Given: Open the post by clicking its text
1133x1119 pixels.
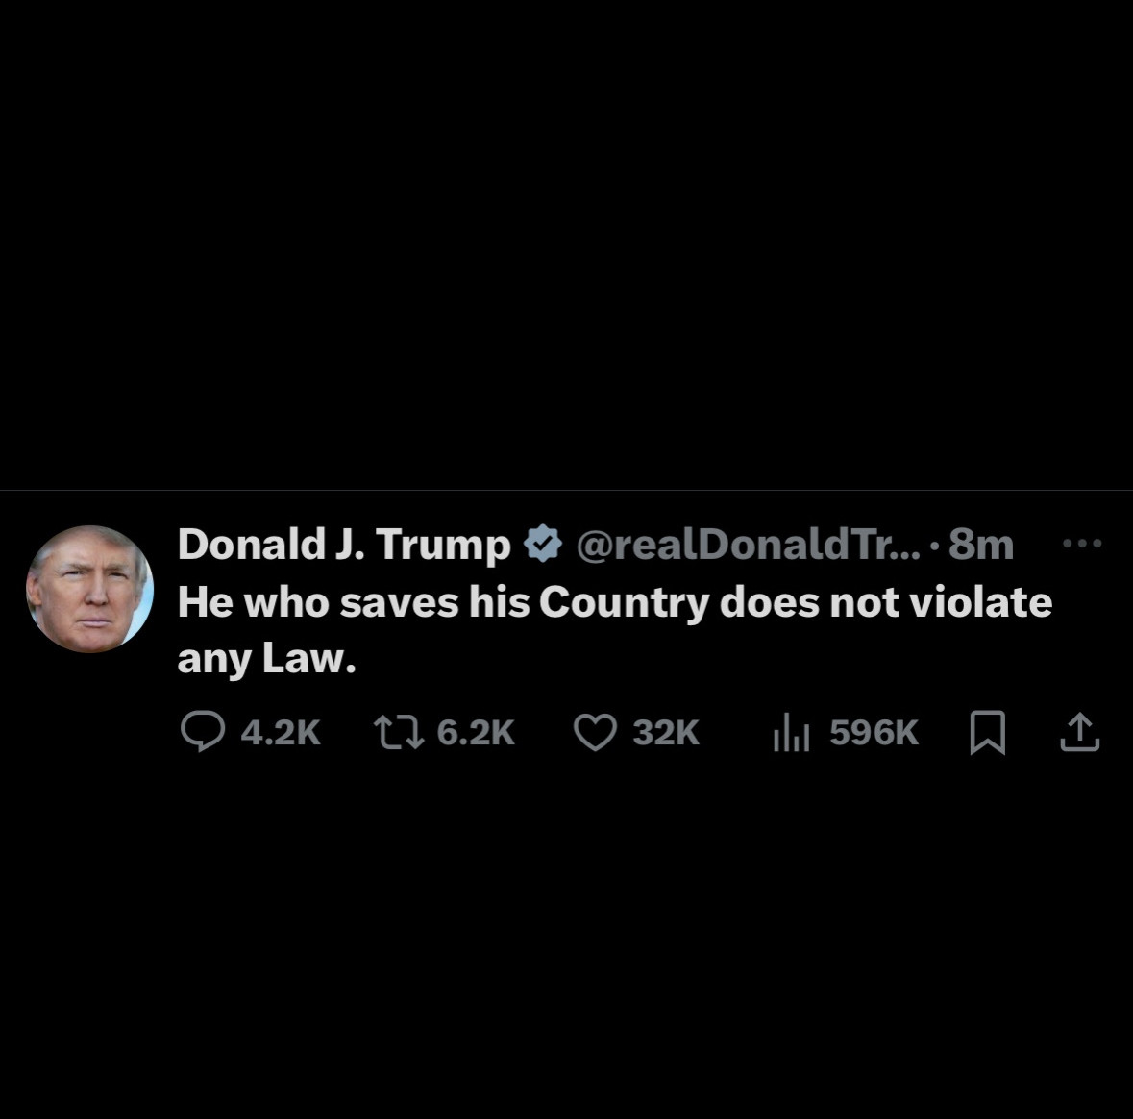Looking at the screenshot, I should pyautogui.click(x=615, y=630).
